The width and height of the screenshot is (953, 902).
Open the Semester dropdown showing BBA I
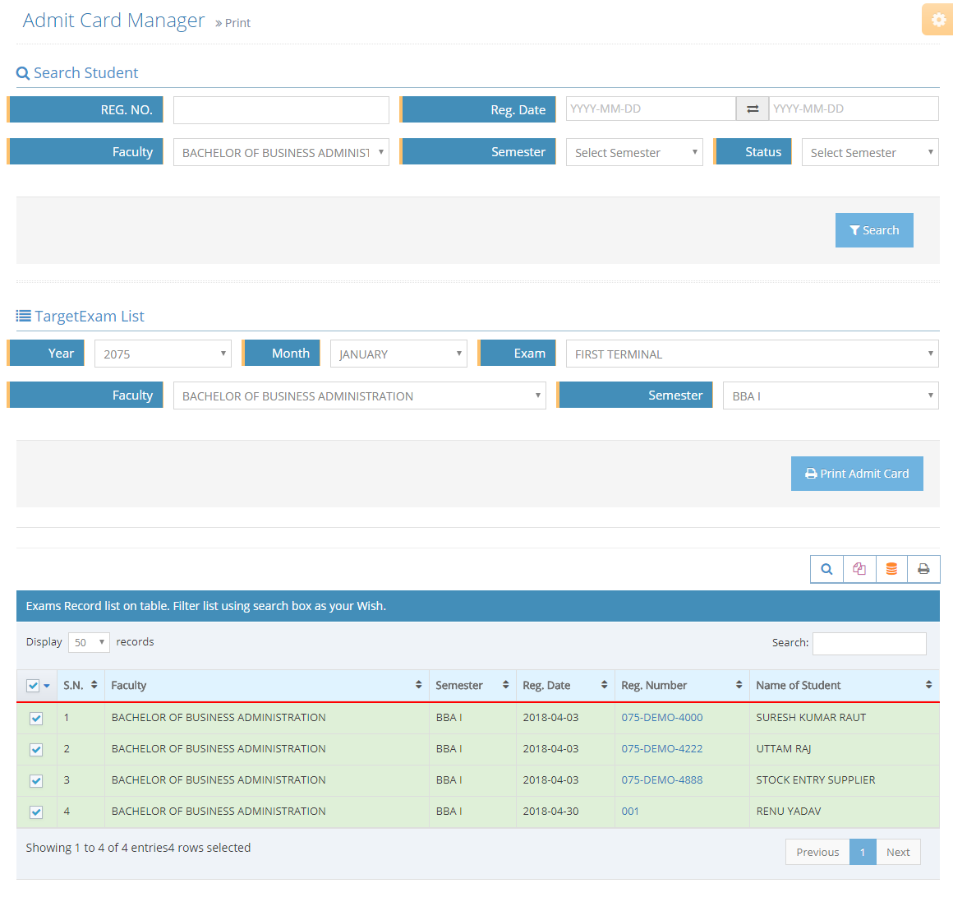831,395
